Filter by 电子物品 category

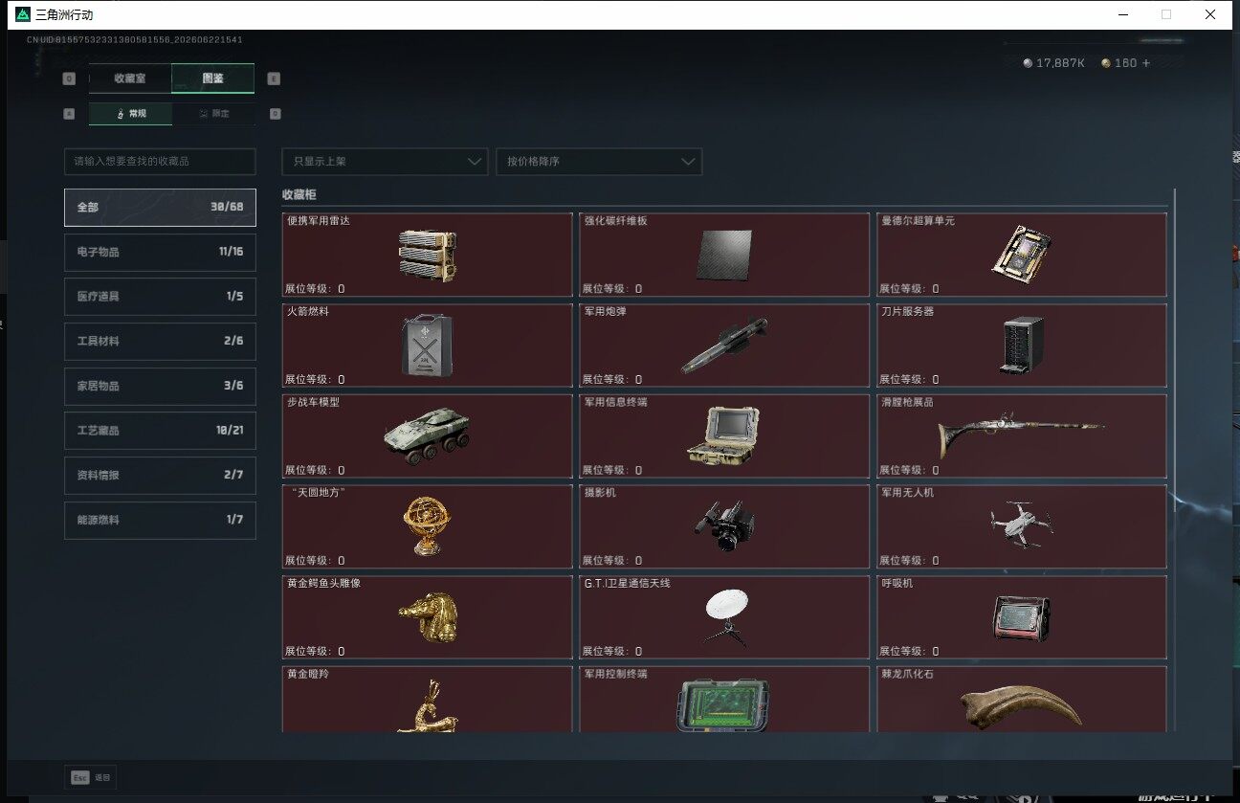point(160,253)
